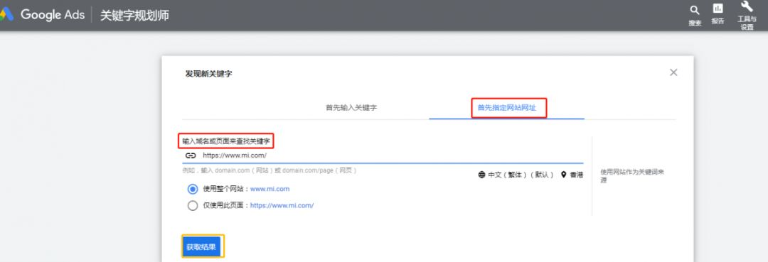Open the Reports bar chart icon
The height and width of the screenshot is (262, 768).
tap(718, 9)
